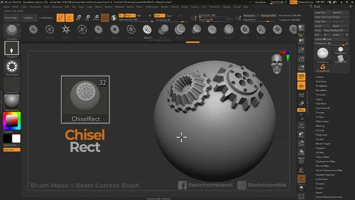The image size is (355, 200).
Task: Select the Scale tool icon
Action: click(x=87, y=18)
